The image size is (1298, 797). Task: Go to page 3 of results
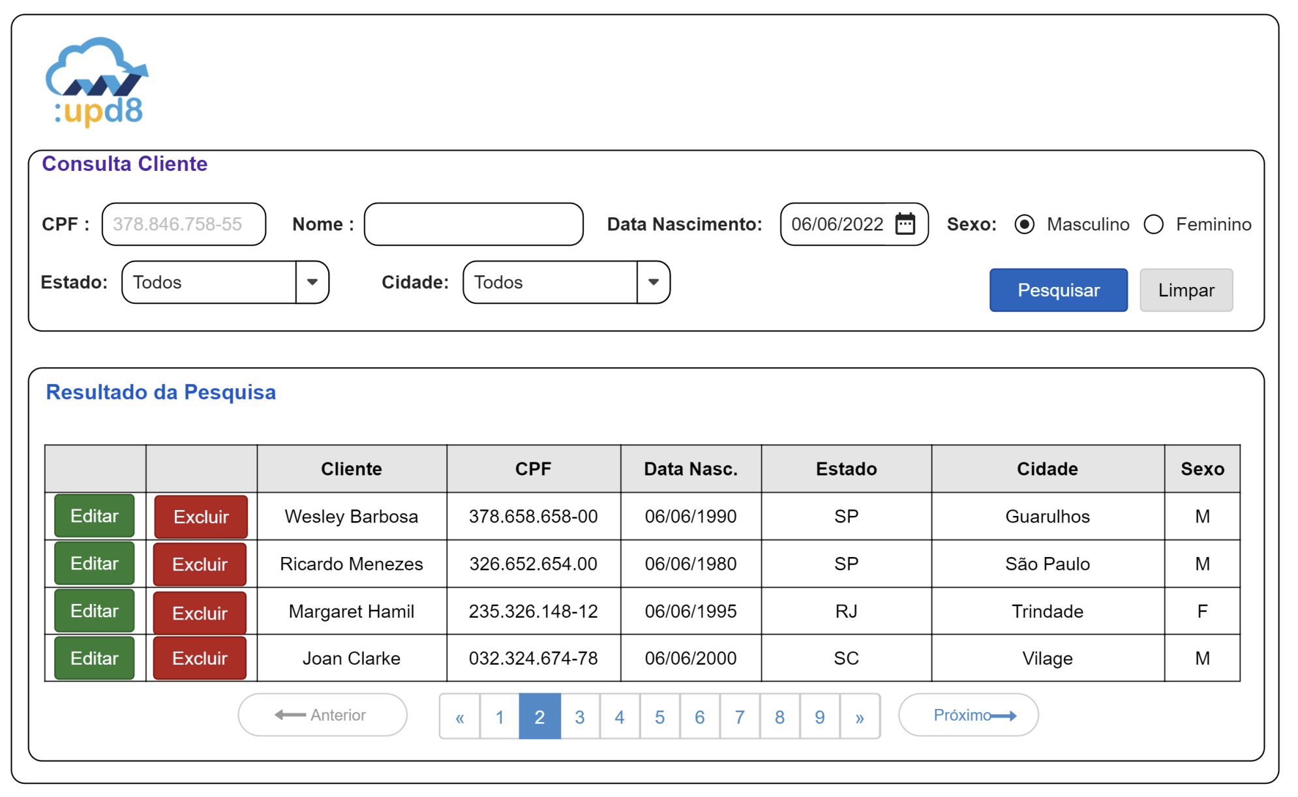point(579,717)
